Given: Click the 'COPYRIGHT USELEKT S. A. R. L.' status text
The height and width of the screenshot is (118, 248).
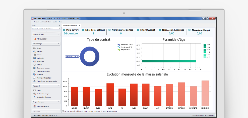Looking at the screenshot, I should point(45,115).
